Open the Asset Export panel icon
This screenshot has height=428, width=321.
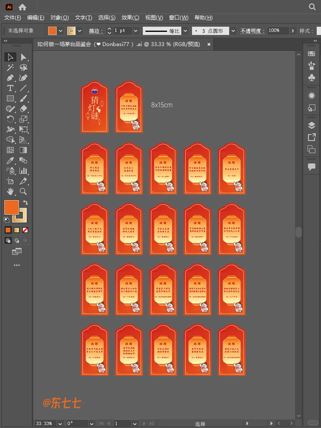311,137
